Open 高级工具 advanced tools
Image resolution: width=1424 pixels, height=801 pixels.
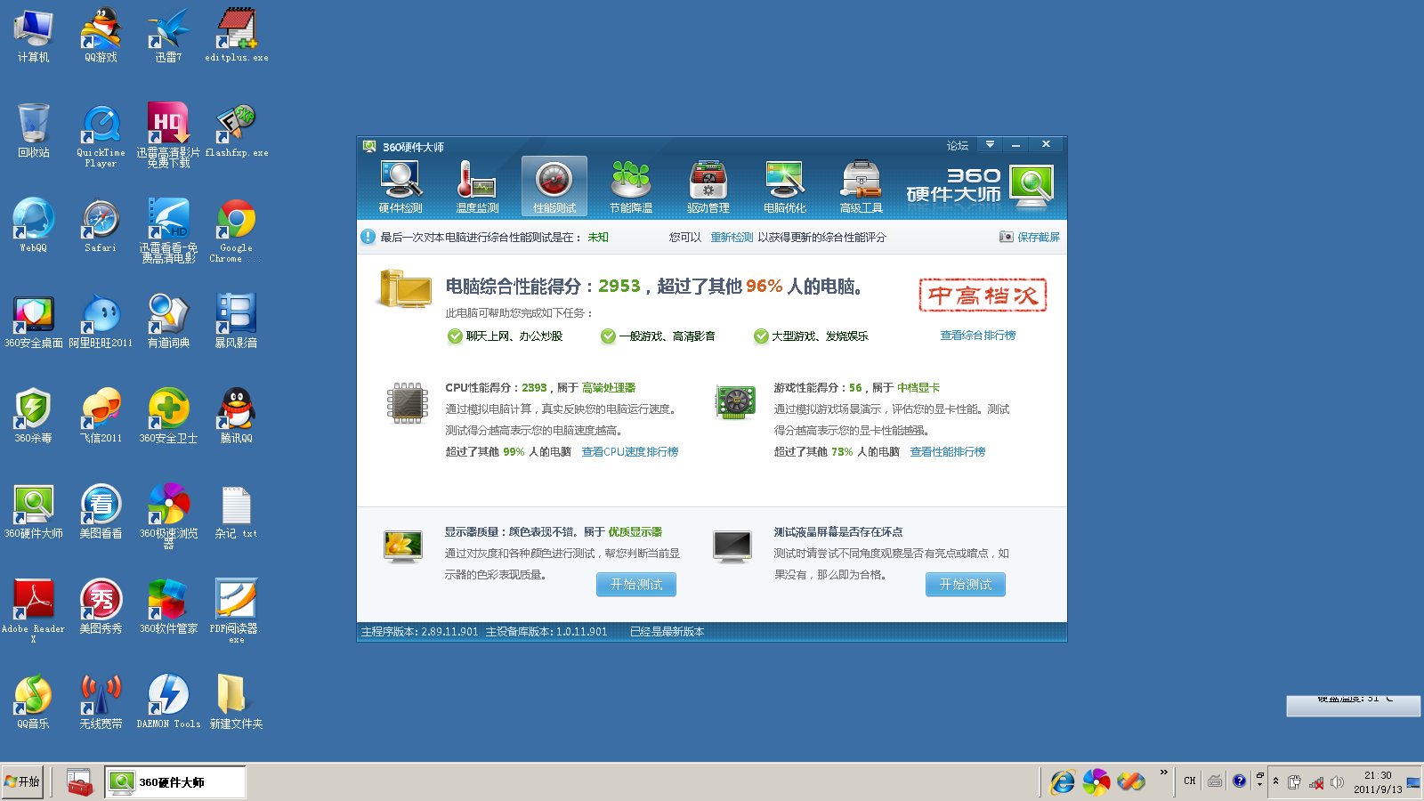click(862, 187)
